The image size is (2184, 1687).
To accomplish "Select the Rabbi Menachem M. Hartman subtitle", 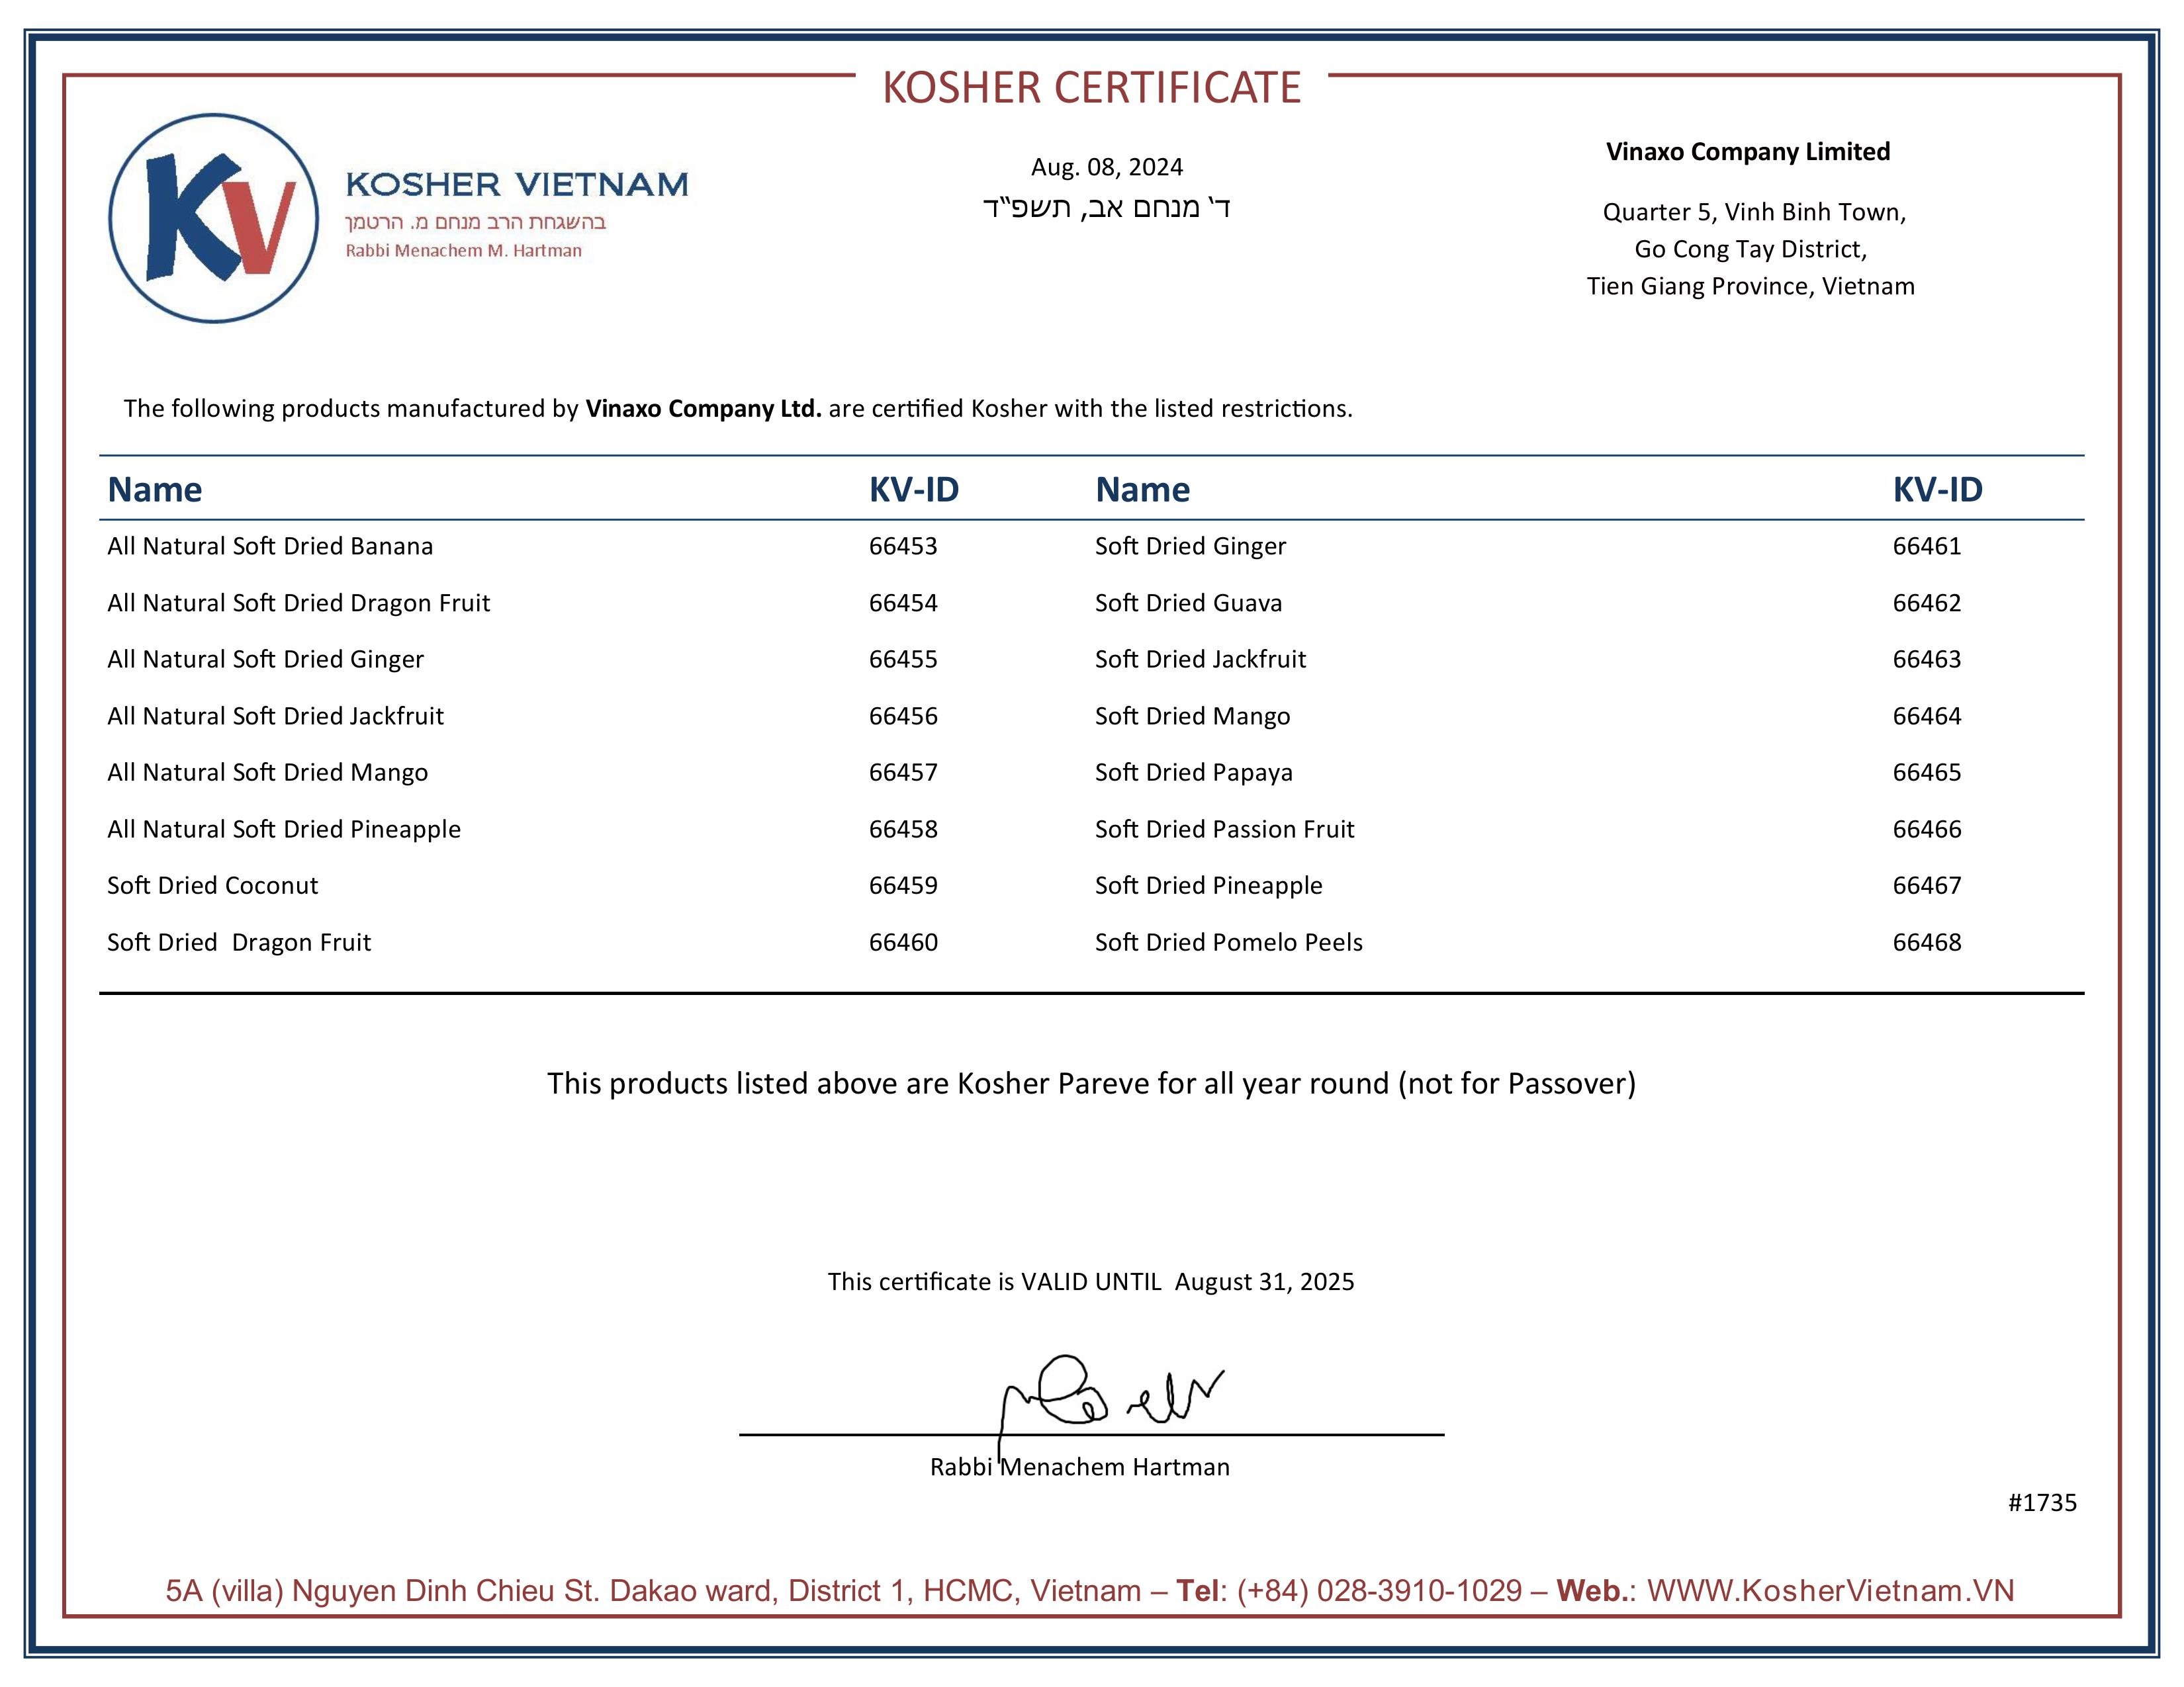I will [x=464, y=251].
